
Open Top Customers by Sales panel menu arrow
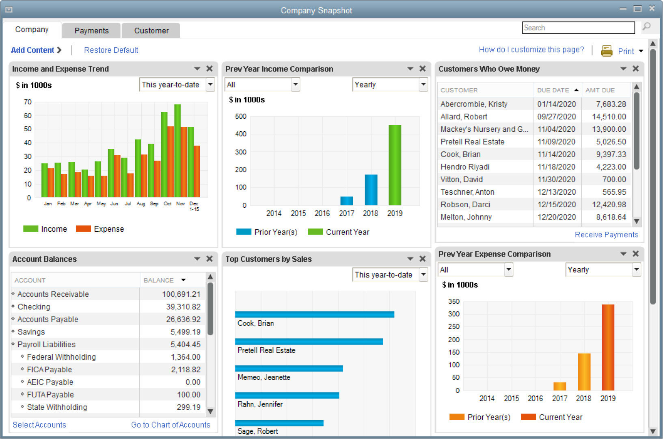(x=410, y=259)
